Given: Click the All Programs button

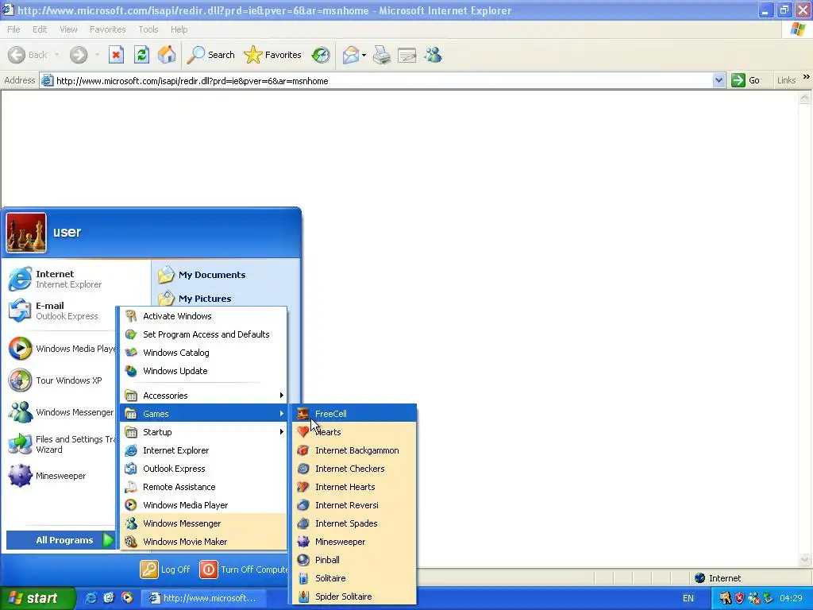Looking at the screenshot, I should (60, 540).
